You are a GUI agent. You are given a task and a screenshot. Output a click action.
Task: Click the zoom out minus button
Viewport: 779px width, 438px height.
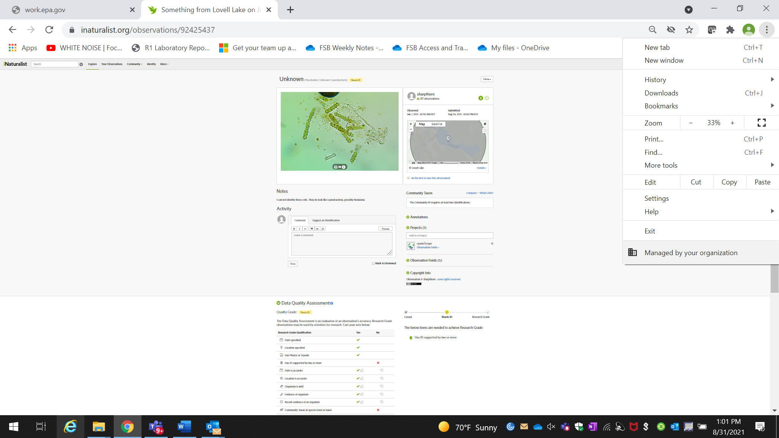(x=691, y=123)
